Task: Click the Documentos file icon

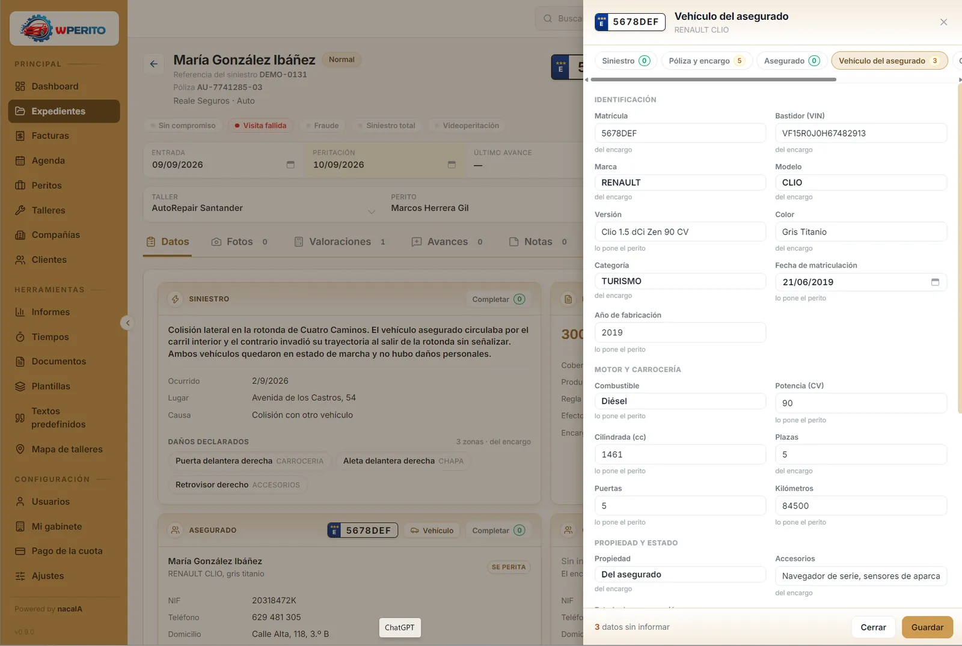Action: point(20,361)
